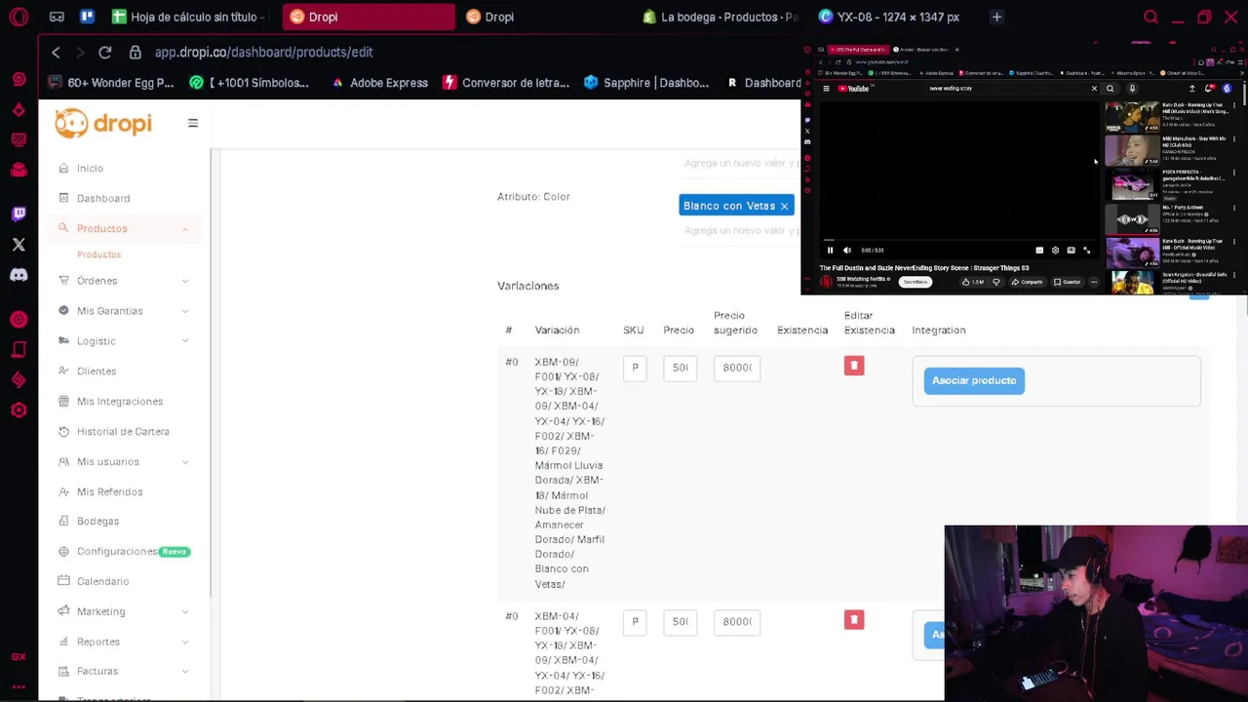Viewport: 1248px width, 702px height.
Task: Open Bodegas in the sidebar
Action: tap(97, 522)
